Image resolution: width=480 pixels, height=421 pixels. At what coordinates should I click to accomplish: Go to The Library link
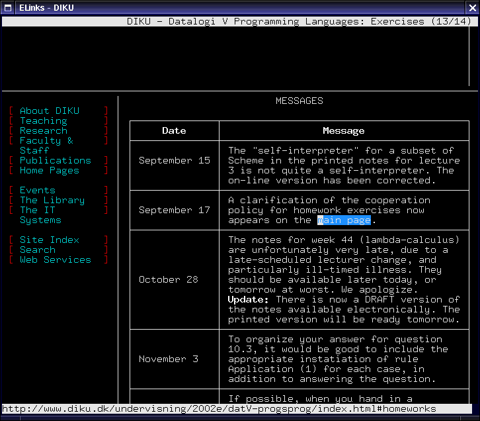click(x=52, y=200)
